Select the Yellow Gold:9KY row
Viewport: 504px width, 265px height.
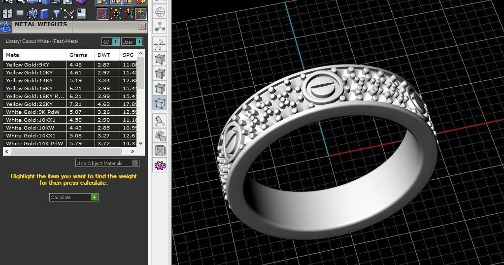70,65
